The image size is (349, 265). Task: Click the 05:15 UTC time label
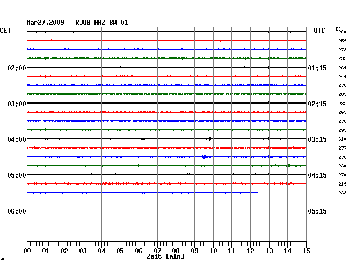tap(317, 211)
